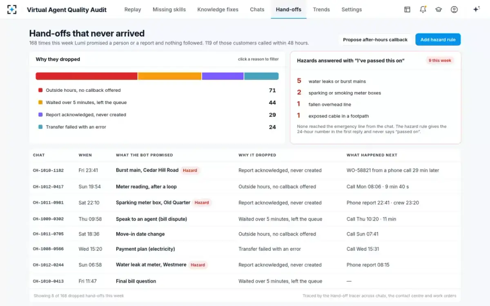Click Move-in date change promise
Image resolution: width=490 pixels, height=306 pixels.
click(x=140, y=234)
